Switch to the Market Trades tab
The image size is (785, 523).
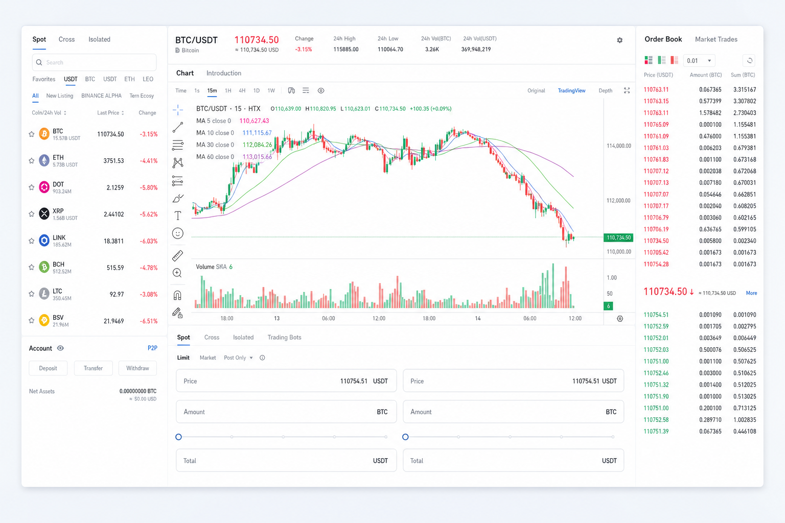coord(716,39)
